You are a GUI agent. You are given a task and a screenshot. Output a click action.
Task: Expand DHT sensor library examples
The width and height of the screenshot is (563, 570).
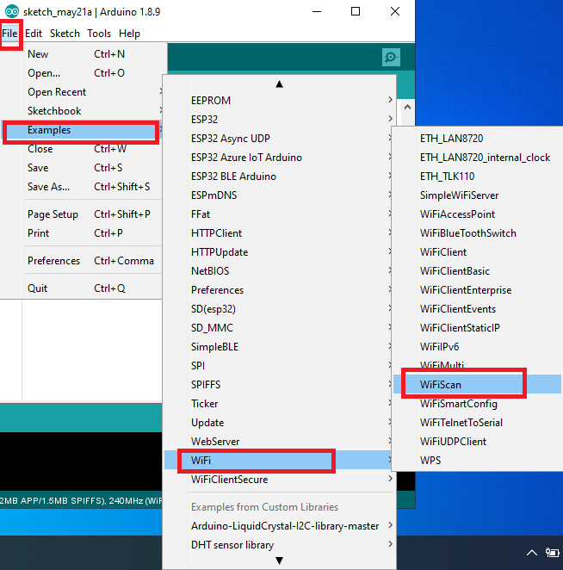pyautogui.click(x=279, y=545)
